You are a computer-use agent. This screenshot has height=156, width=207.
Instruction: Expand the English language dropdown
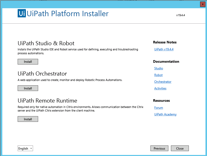click(x=25, y=149)
